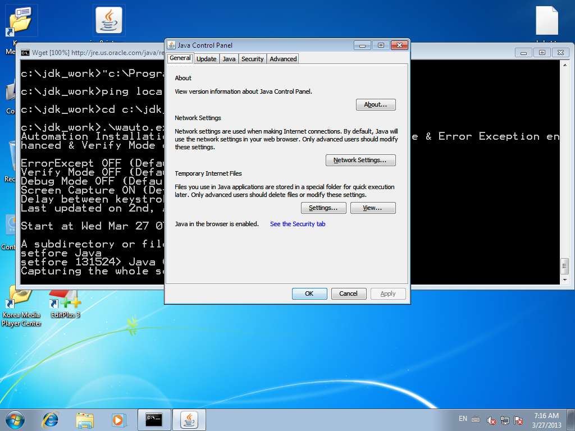
Task: Switch to Command Prompt taskbar button
Action: tap(154, 420)
